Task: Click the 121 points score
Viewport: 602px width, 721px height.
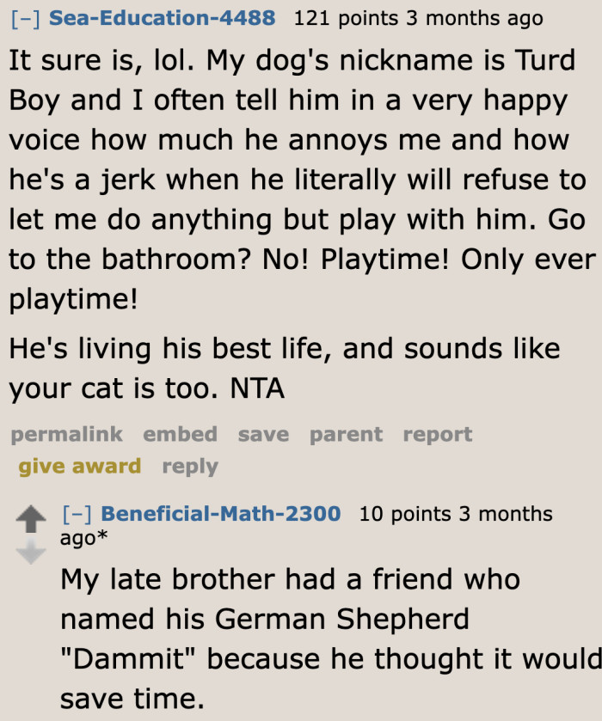Action: [x=347, y=18]
